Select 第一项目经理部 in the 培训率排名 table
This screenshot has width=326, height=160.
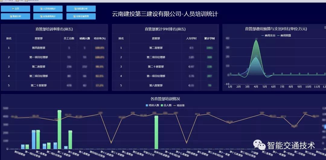pos(54,57)
